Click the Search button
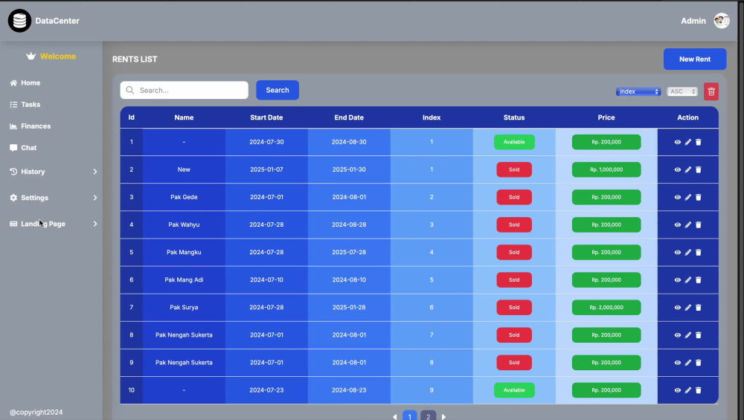The height and width of the screenshot is (420, 744). (278, 90)
